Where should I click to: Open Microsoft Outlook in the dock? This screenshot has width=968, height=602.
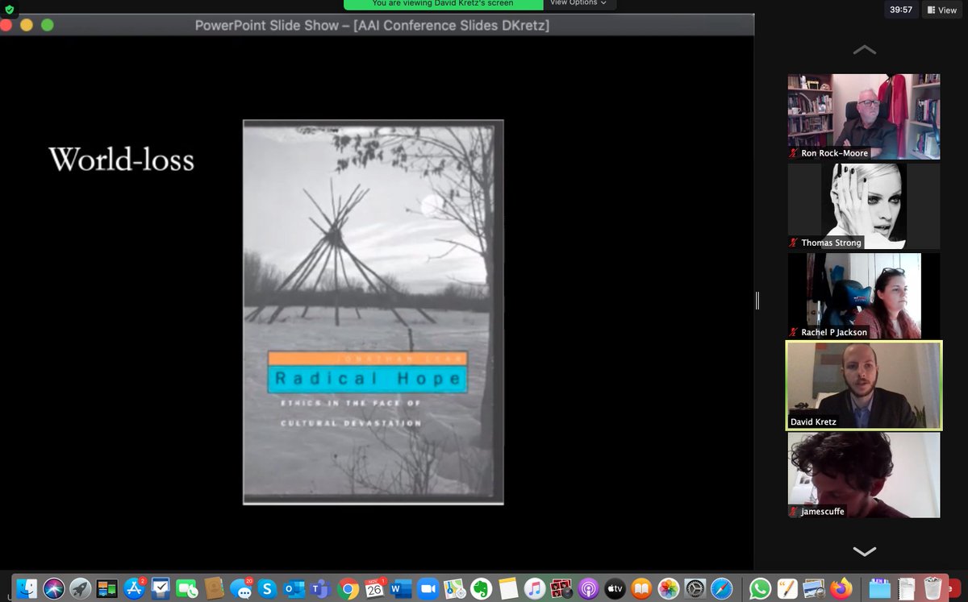click(294, 588)
